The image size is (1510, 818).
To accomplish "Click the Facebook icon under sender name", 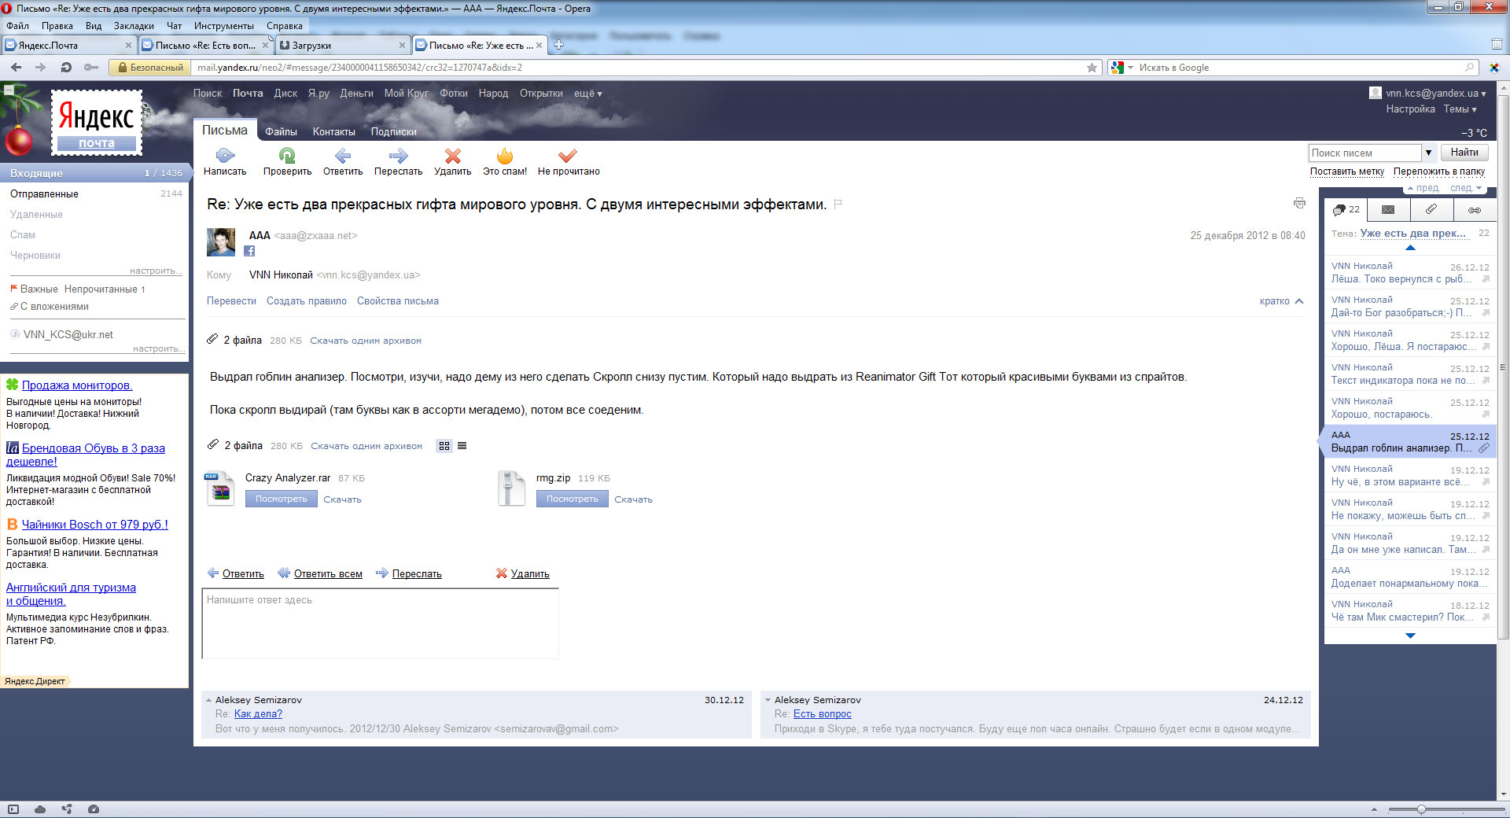I will (x=249, y=251).
